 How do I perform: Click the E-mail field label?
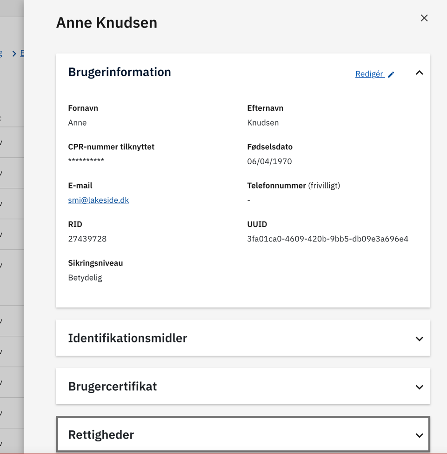(x=80, y=186)
